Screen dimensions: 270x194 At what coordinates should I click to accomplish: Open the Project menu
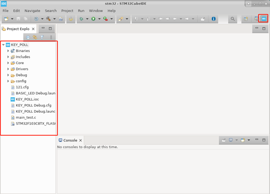(67, 11)
